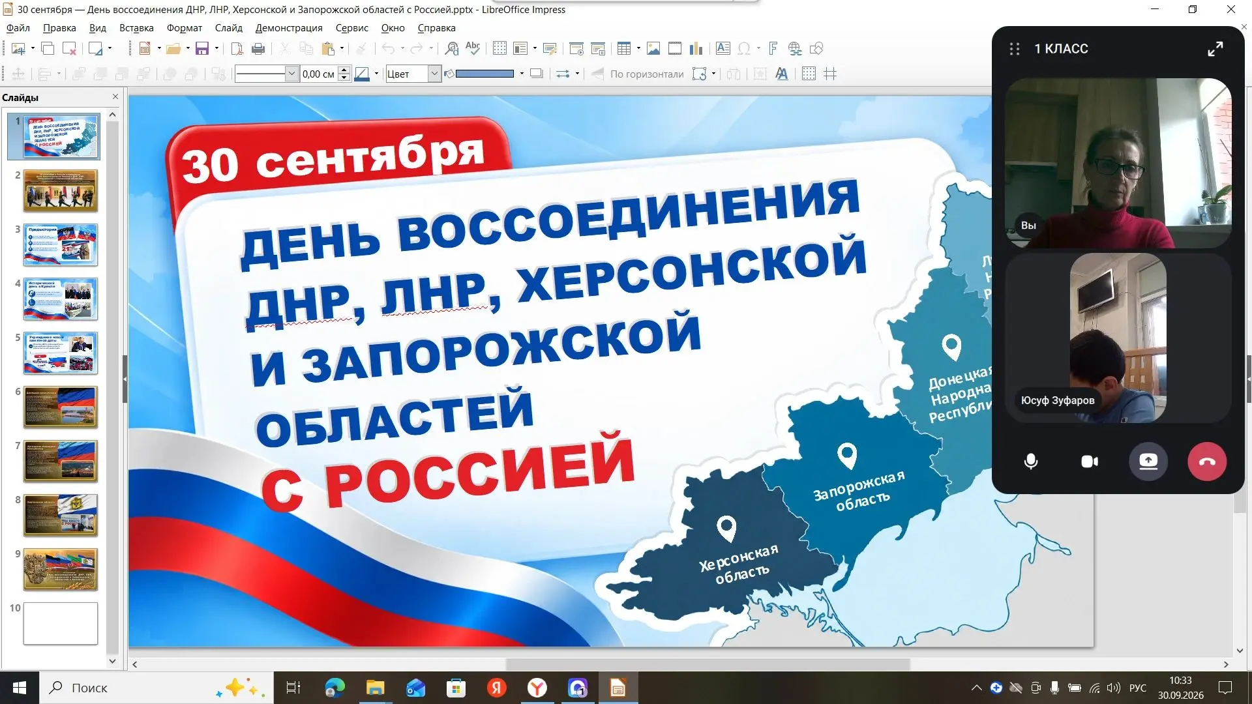Viewport: 1252px width, 704px height.
Task: Toggle screen sharing in the call
Action: point(1148,462)
